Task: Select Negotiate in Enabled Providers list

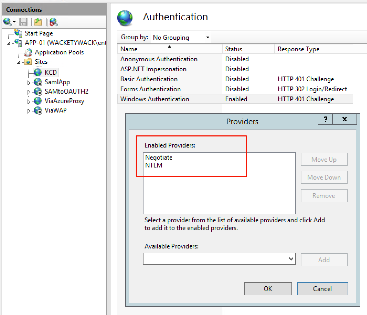Action: coord(159,157)
